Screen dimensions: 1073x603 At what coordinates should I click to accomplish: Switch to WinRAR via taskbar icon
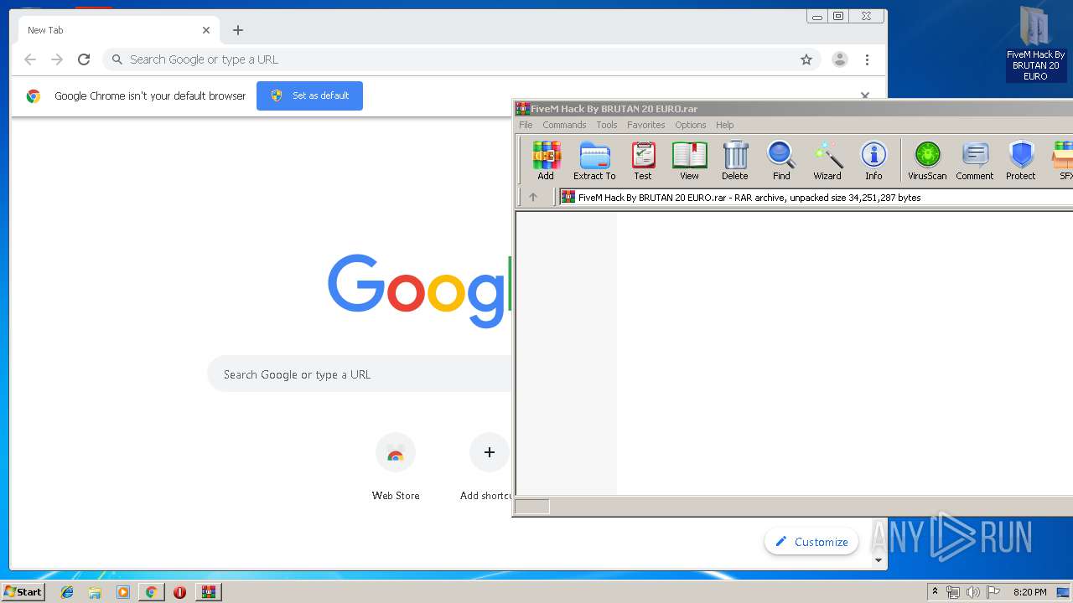tap(208, 592)
